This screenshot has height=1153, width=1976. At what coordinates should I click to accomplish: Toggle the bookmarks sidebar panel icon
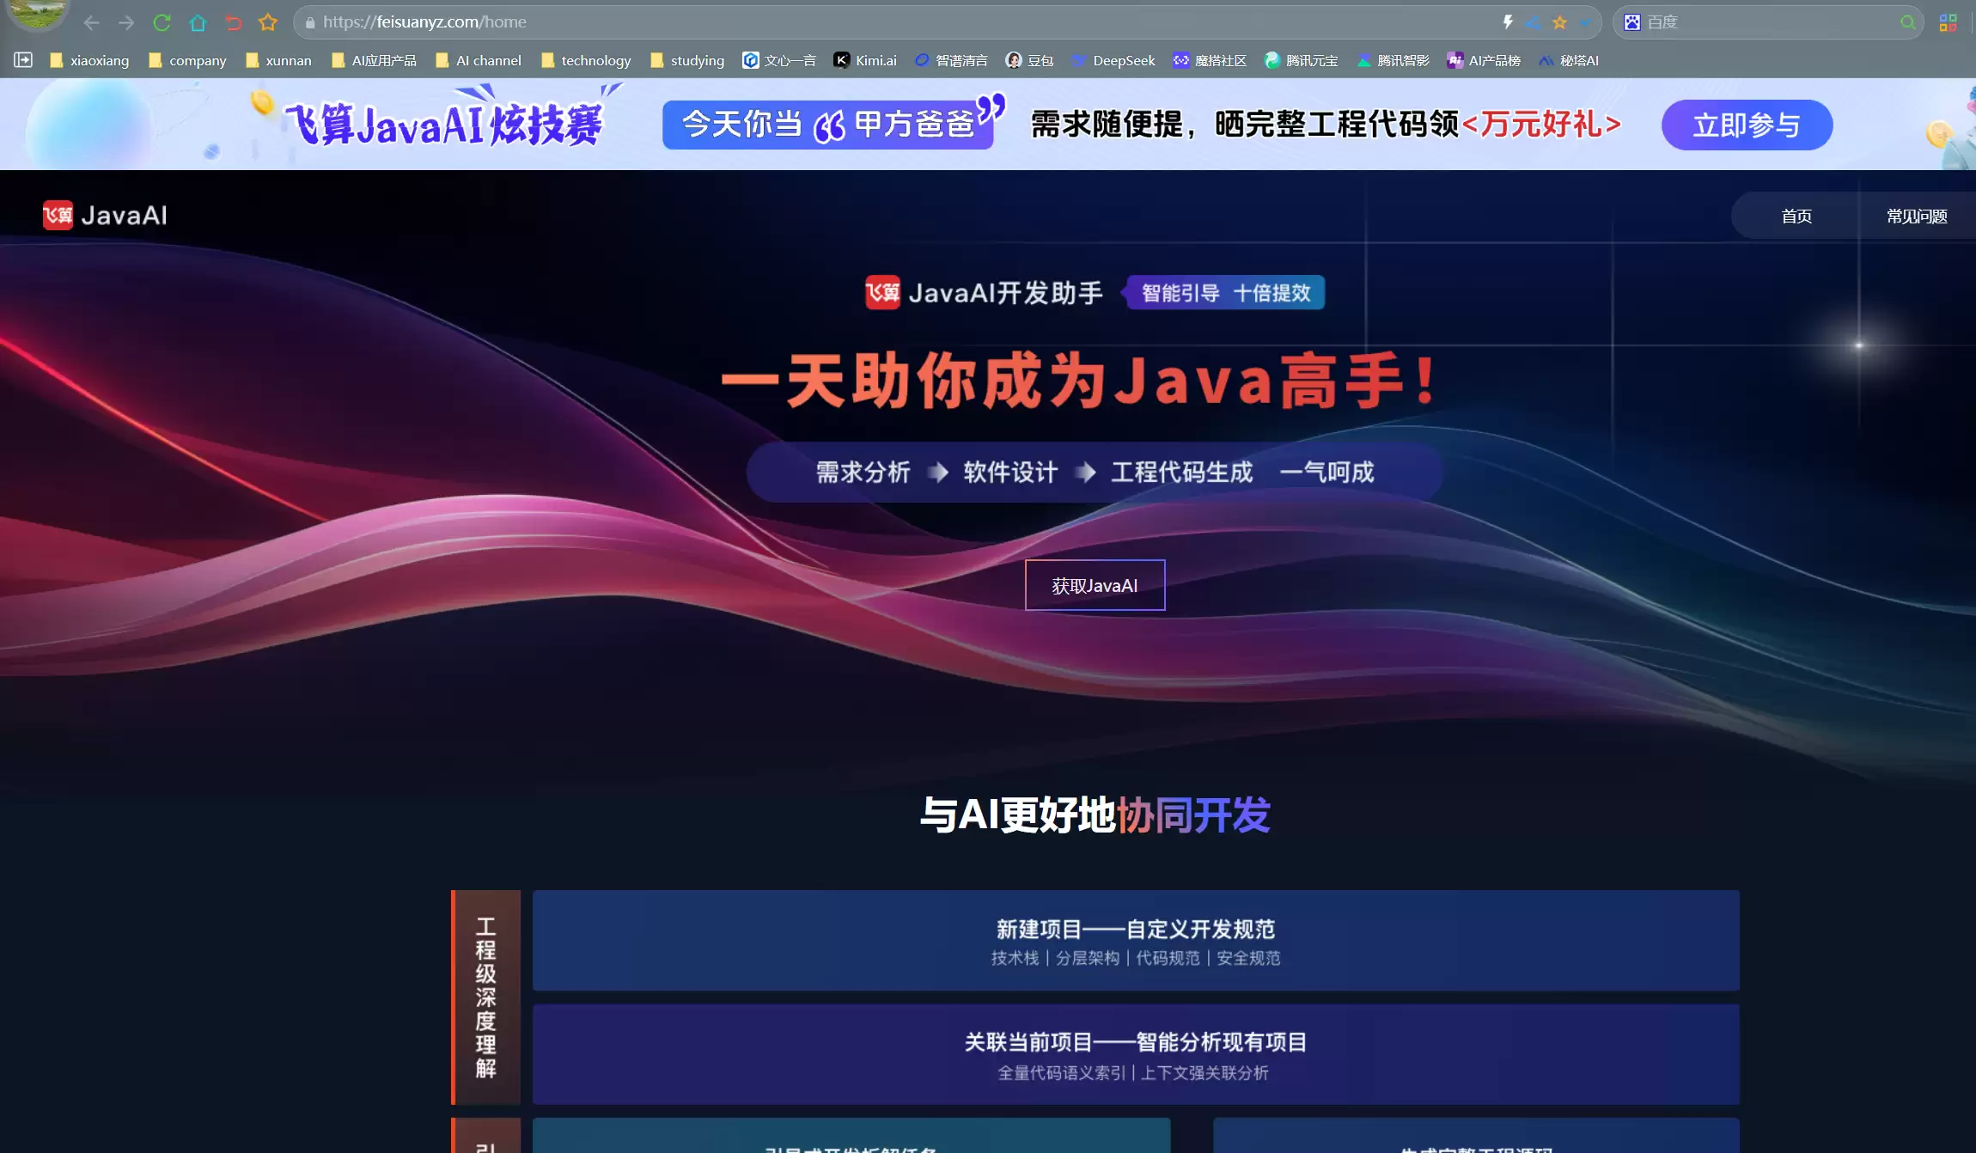(23, 60)
